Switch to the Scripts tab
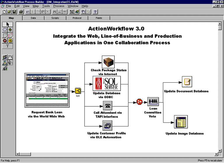Viewport: 224px width, 163px height. tap(55, 18)
